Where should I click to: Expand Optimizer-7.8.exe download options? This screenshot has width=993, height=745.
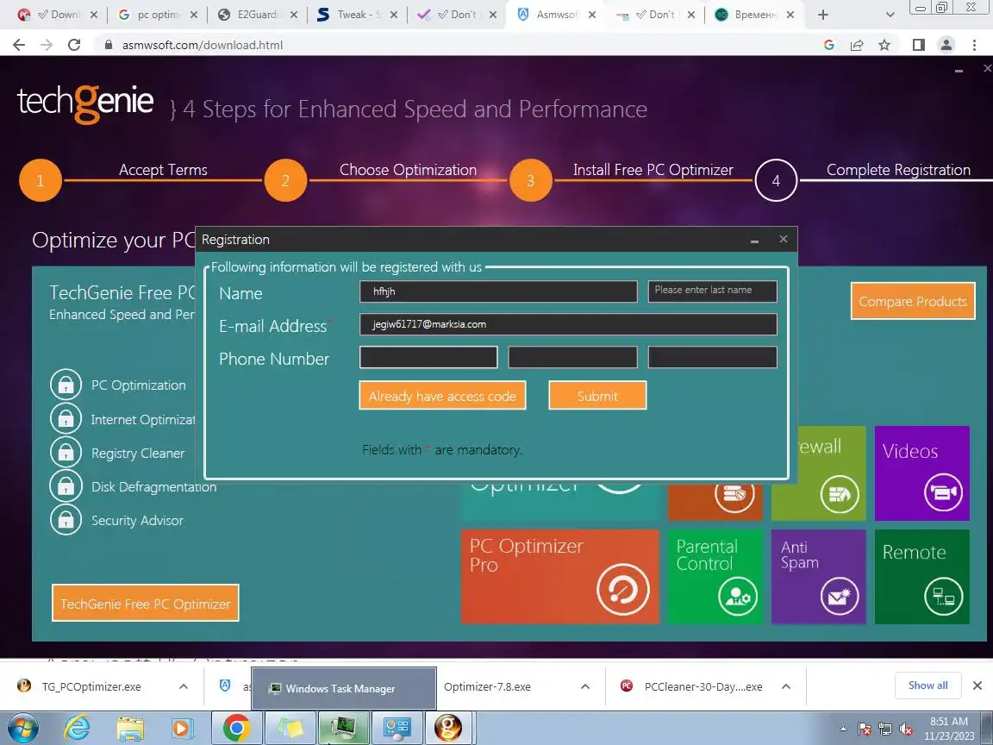pos(585,686)
